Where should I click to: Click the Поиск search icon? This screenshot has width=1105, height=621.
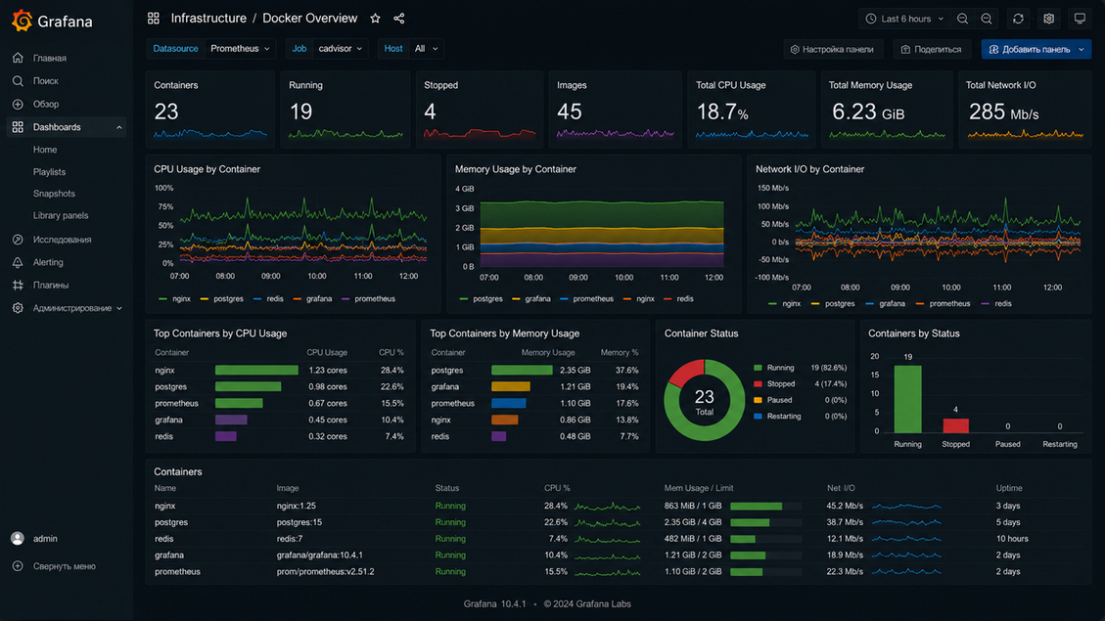click(x=18, y=81)
